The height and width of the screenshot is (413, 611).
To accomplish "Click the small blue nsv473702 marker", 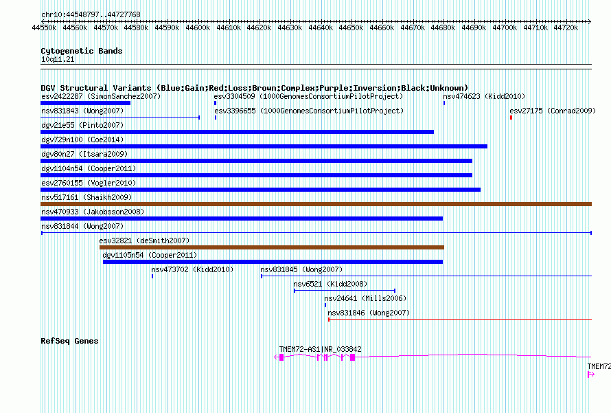I will [x=152, y=276].
